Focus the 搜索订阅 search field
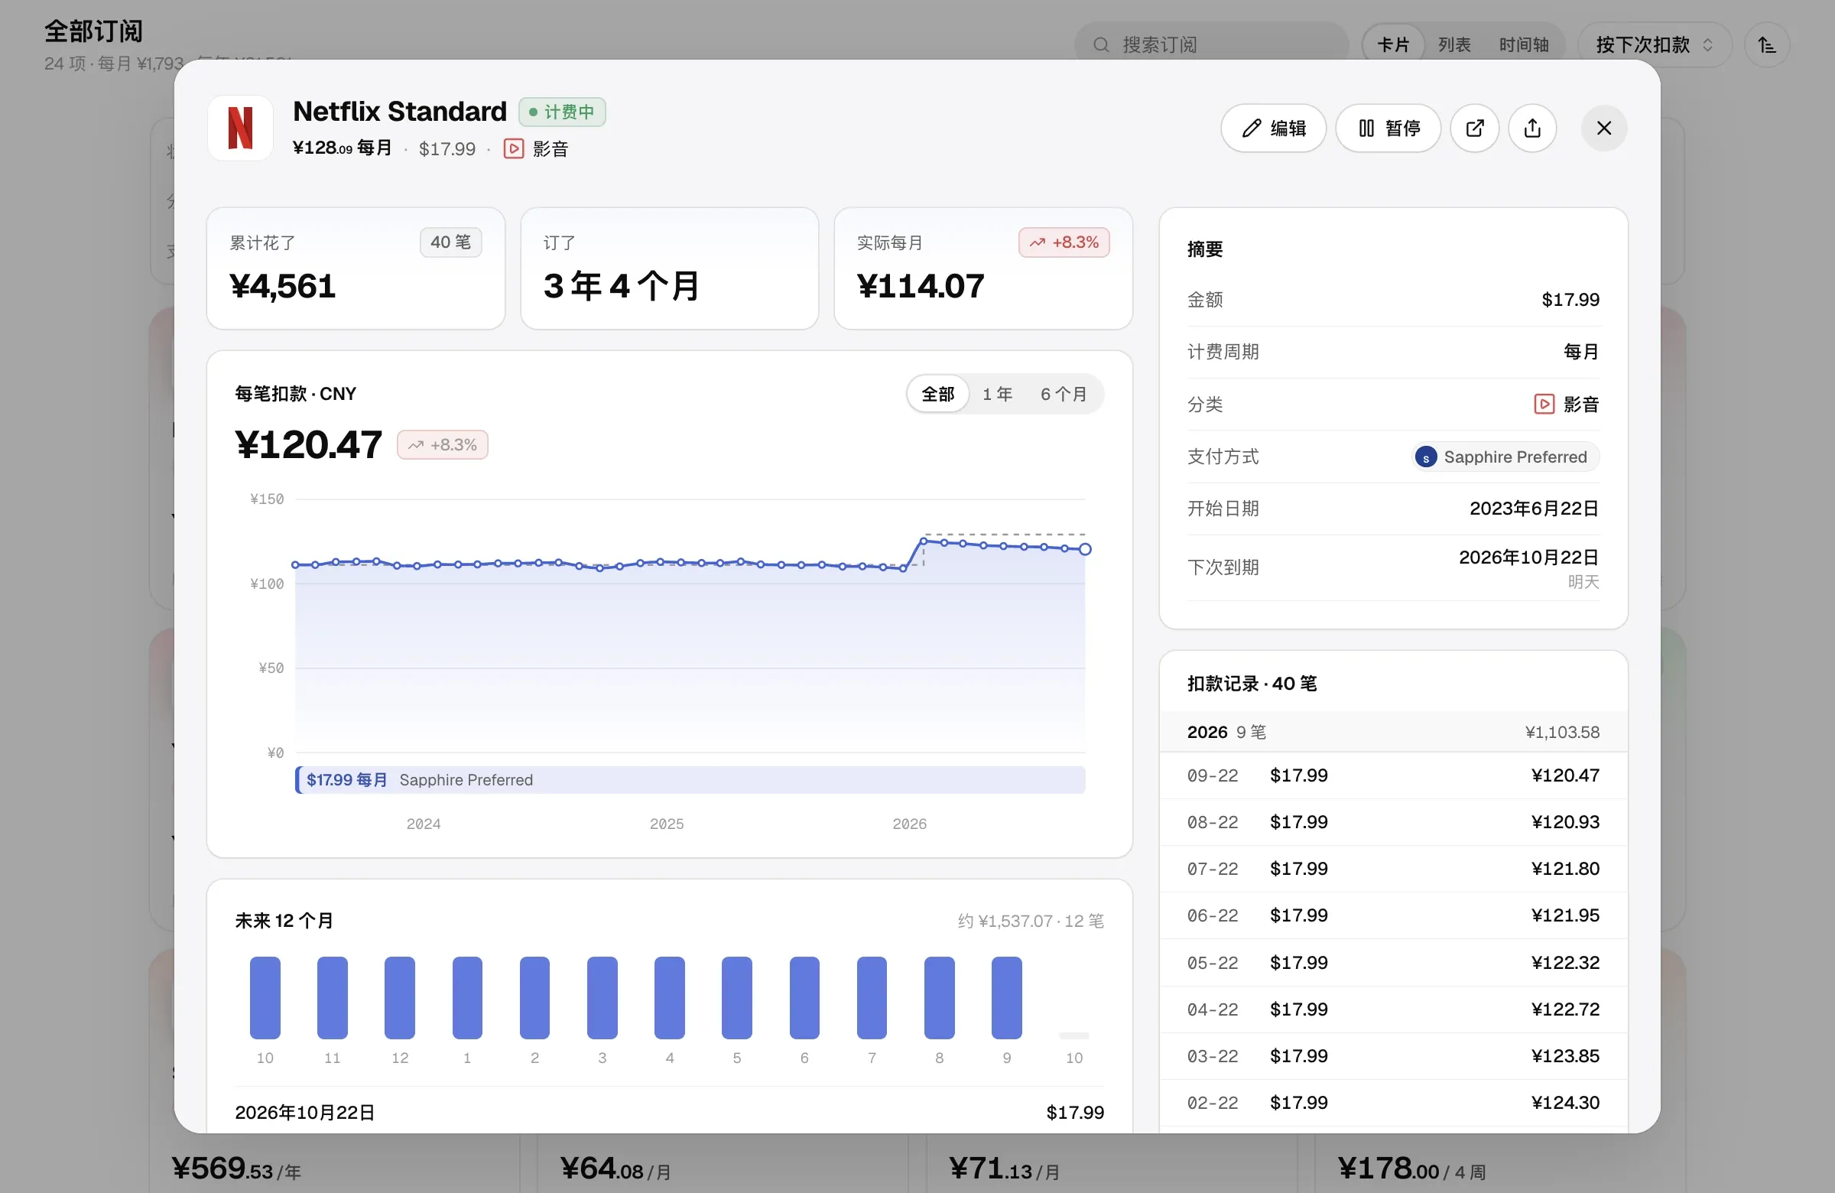Screen dimensions: 1835x1193 point(1211,44)
